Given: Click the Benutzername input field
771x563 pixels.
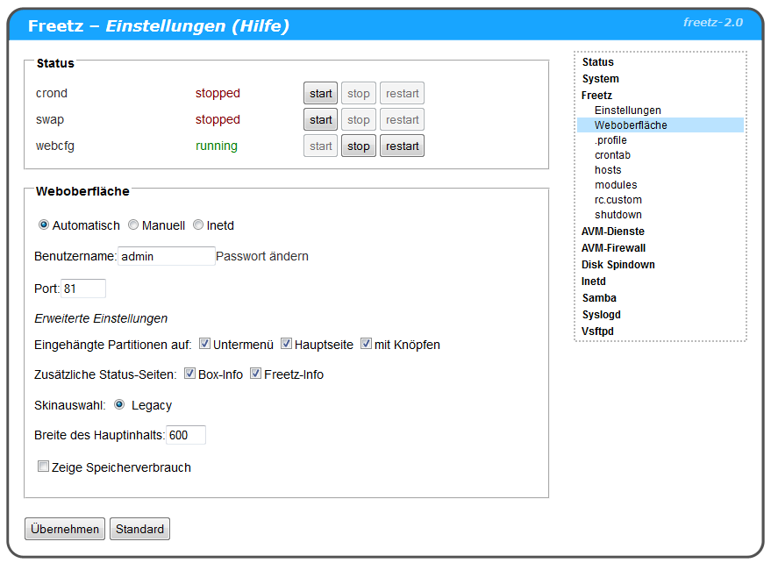Looking at the screenshot, I should coord(166,256).
